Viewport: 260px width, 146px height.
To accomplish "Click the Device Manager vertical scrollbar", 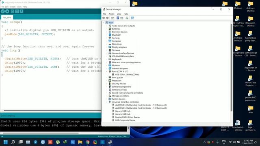I will coord(232,68).
